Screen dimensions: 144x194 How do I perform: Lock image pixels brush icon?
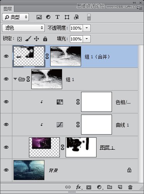(28, 39)
